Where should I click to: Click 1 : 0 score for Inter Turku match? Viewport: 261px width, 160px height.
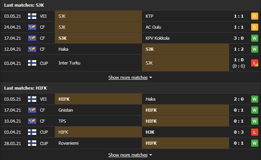coord(239,60)
